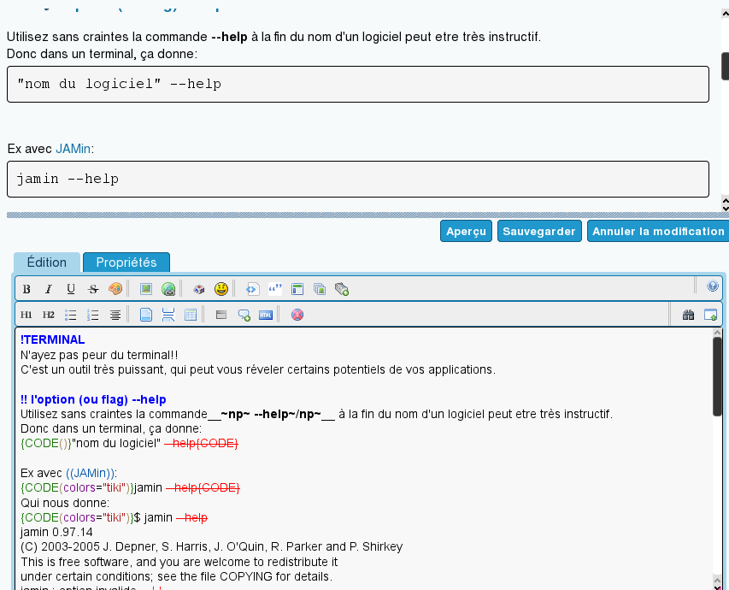Click Annuler la modification button

coord(658,231)
